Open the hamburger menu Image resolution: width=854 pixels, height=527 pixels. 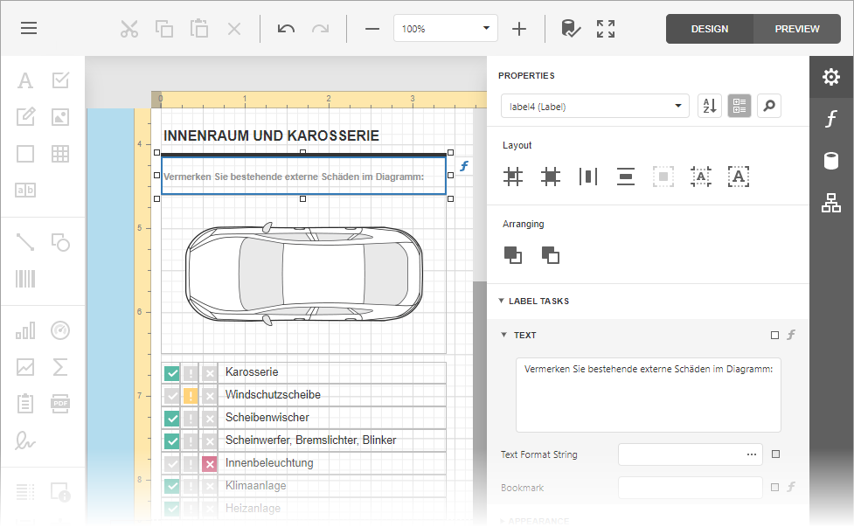tap(29, 28)
